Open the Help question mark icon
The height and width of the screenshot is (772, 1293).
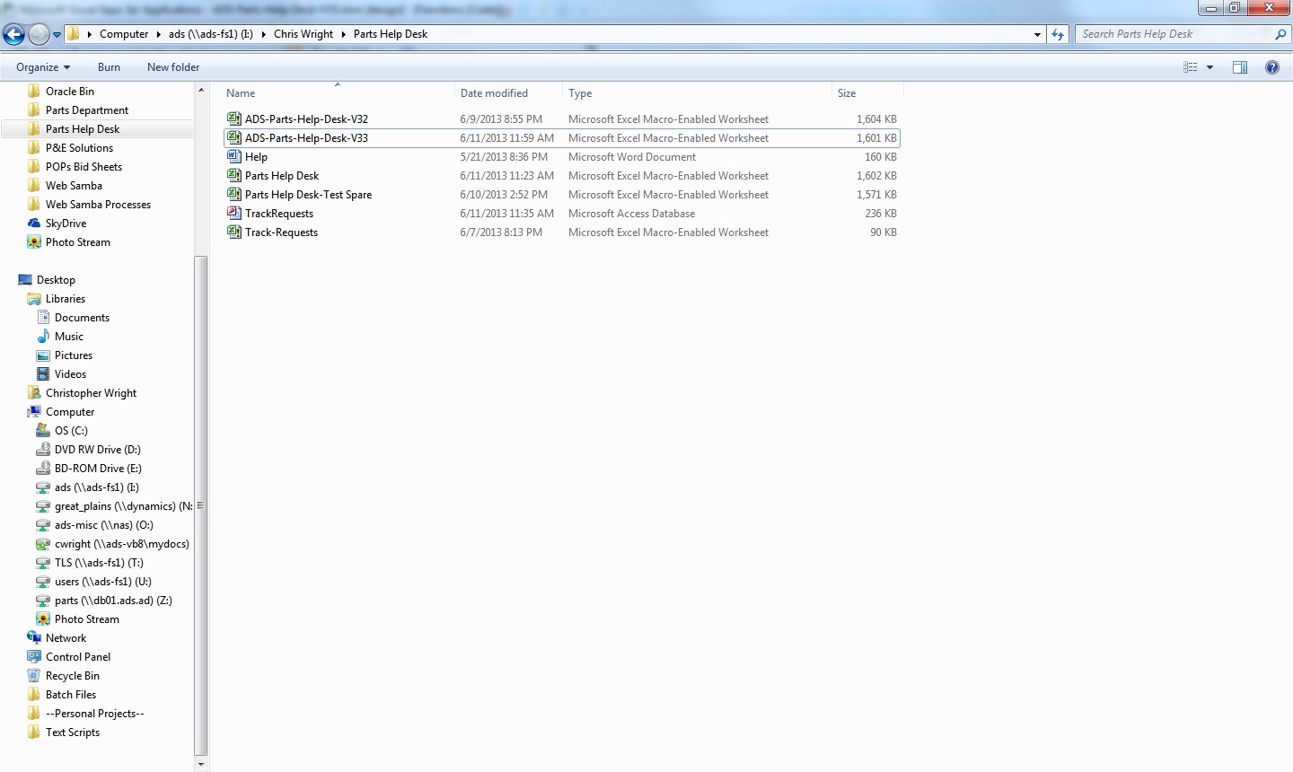click(x=1271, y=67)
